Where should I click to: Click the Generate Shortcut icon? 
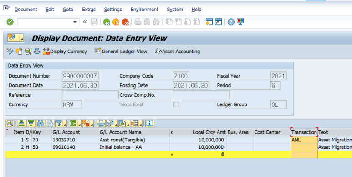pos(219,22)
